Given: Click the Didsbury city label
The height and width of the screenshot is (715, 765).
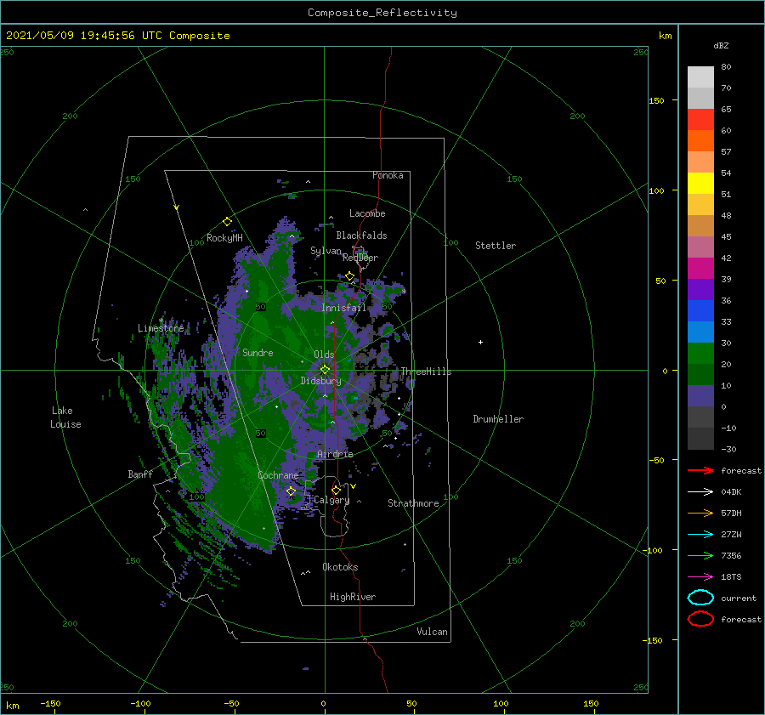Looking at the screenshot, I should (320, 381).
